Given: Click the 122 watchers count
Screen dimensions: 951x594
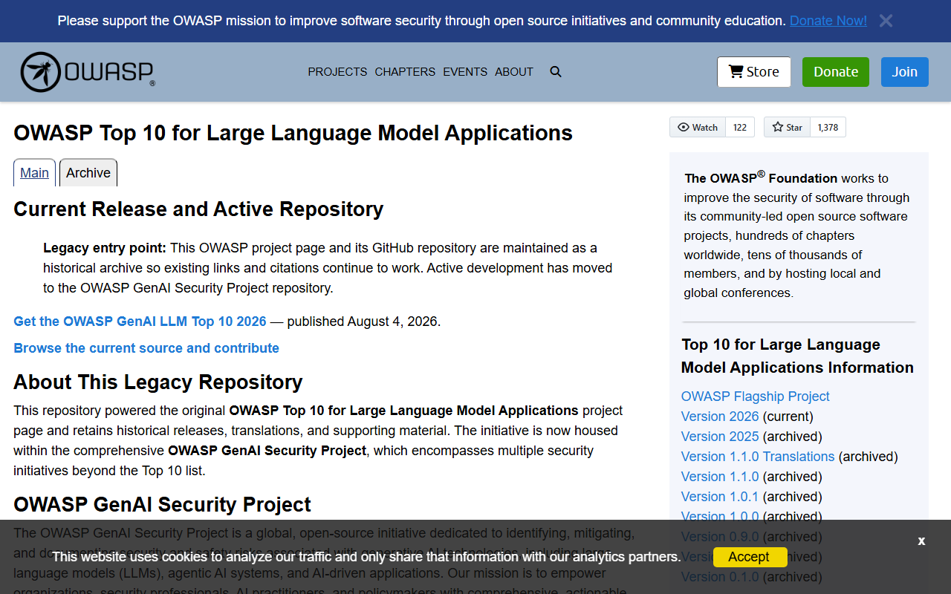Looking at the screenshot, I should 740,127.
